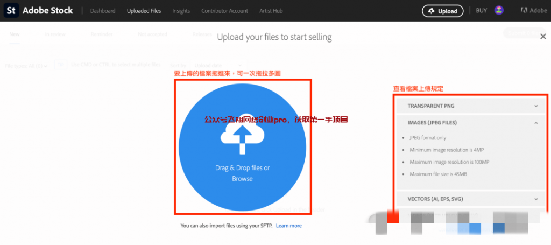Navigate to Contributor Account
The height and width of the screenshot is (245, 551).
click(x=224, y=11)
